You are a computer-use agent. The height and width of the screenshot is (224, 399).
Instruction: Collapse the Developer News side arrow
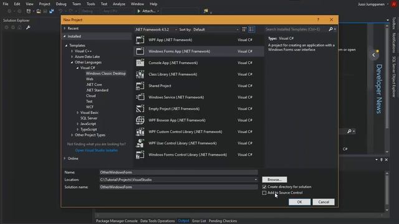[373, 55]
